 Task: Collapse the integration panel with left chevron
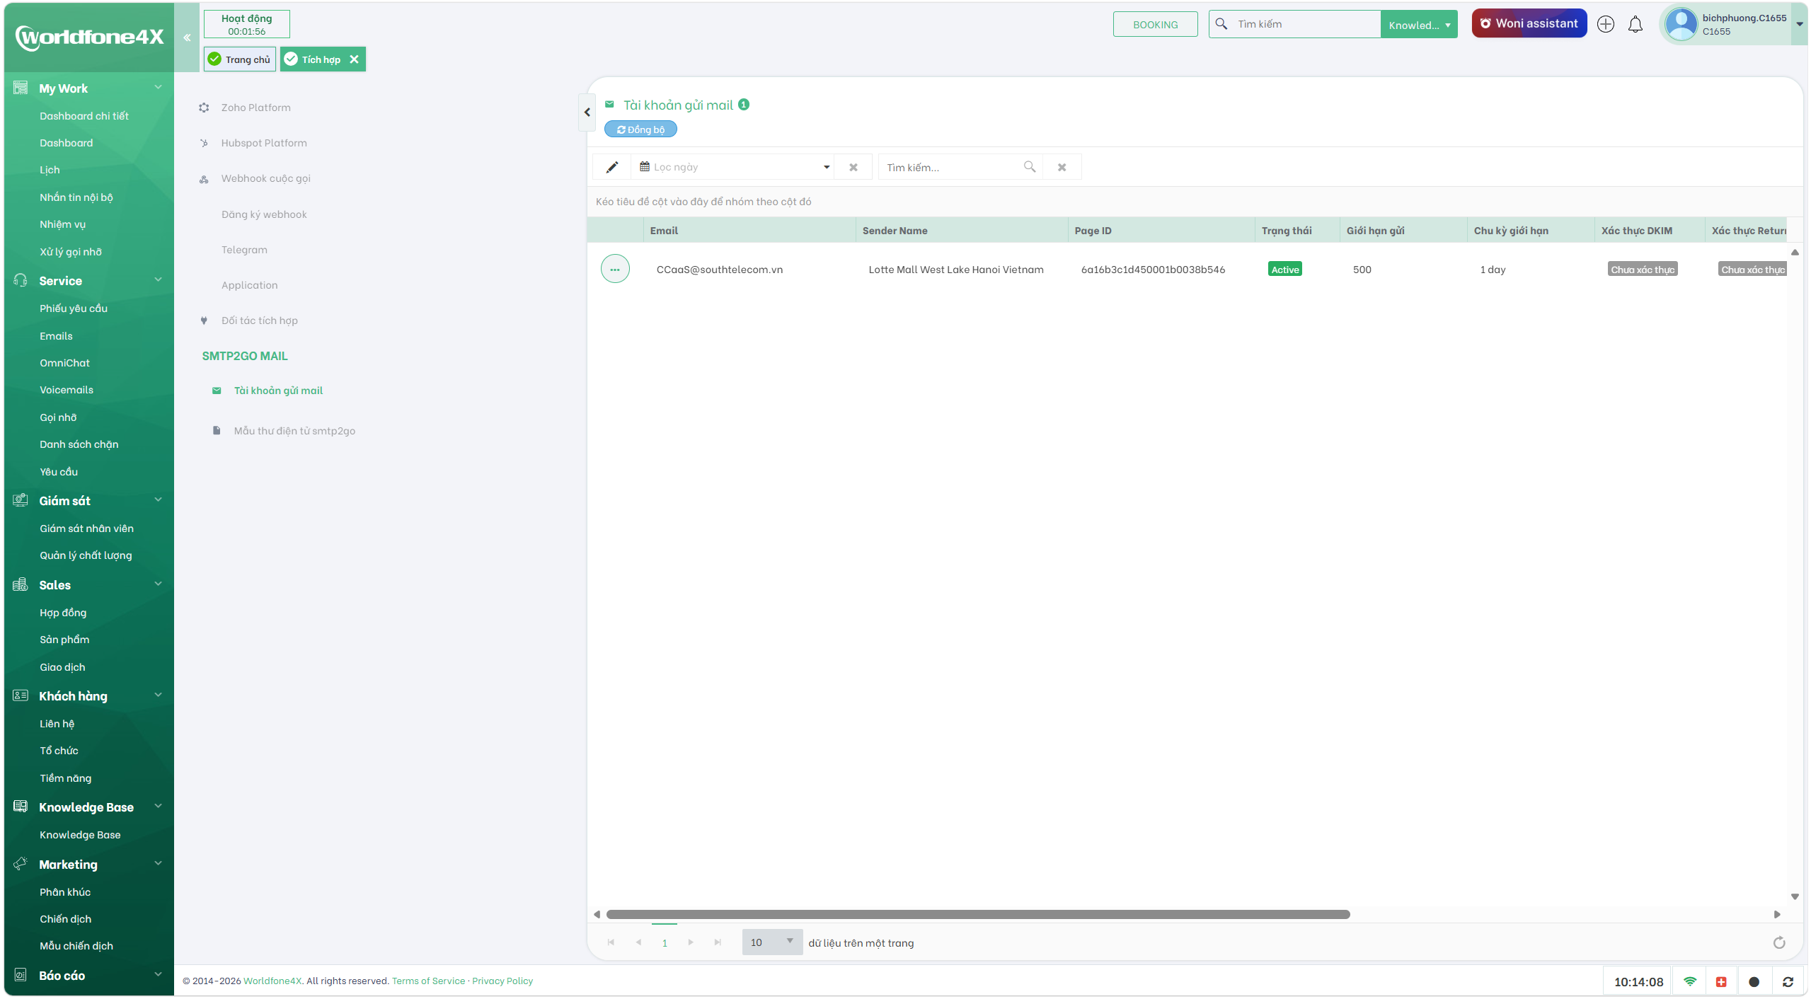point(587,112)
